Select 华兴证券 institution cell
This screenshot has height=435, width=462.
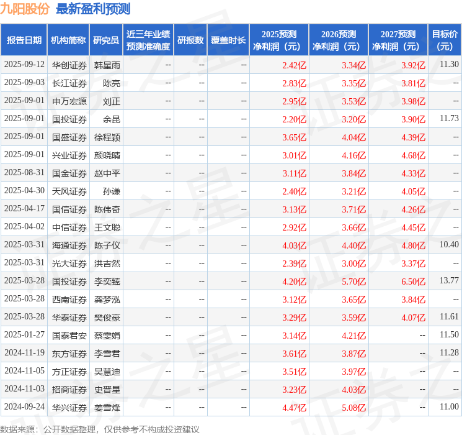pos(69,408)
